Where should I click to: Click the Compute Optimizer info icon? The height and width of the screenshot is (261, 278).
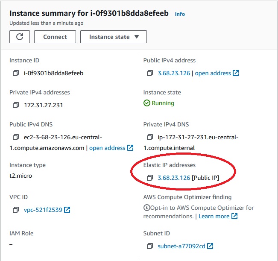tap(146, 208)
